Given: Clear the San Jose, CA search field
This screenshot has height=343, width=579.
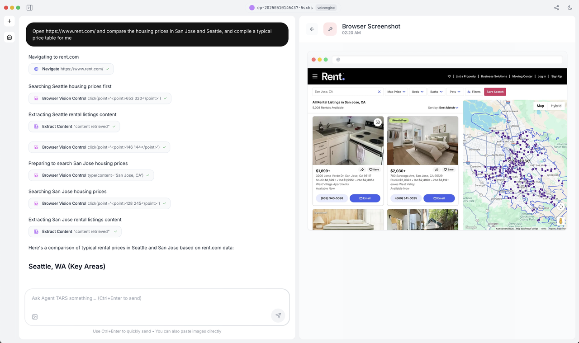Looking at the screenshot, I should [379, 92].
